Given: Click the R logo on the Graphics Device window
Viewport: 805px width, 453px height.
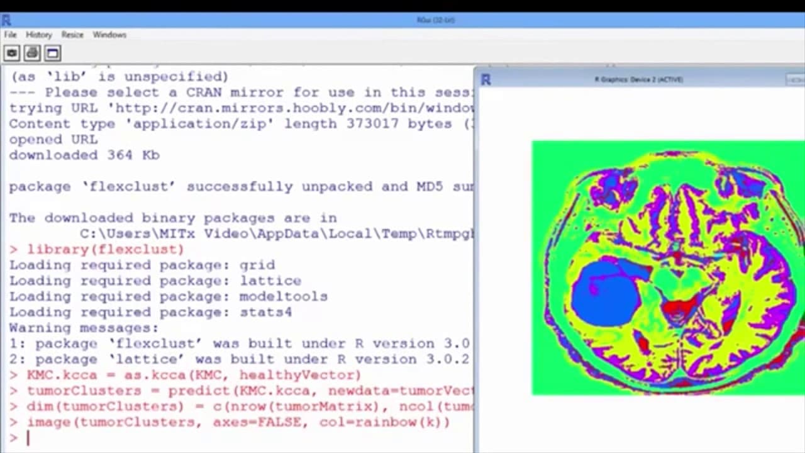Looking at the screenshot, I should tap(486, 79).
